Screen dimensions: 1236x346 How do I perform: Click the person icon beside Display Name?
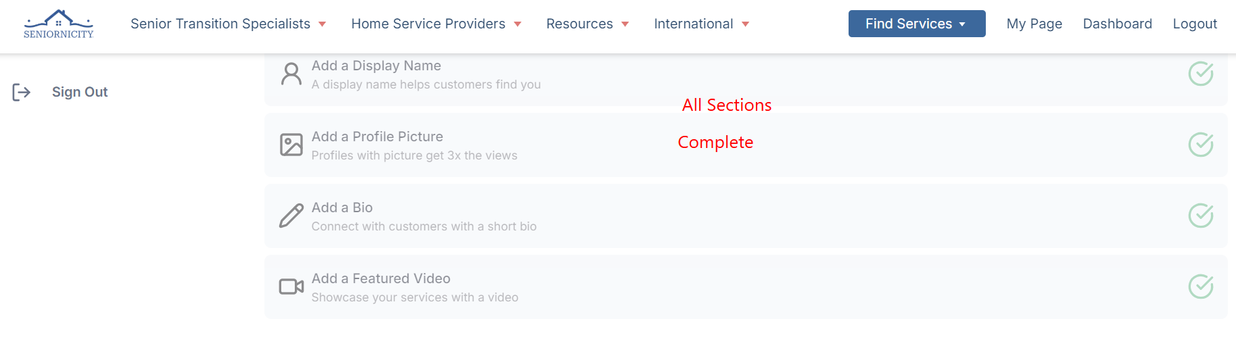tap(291, 74)
